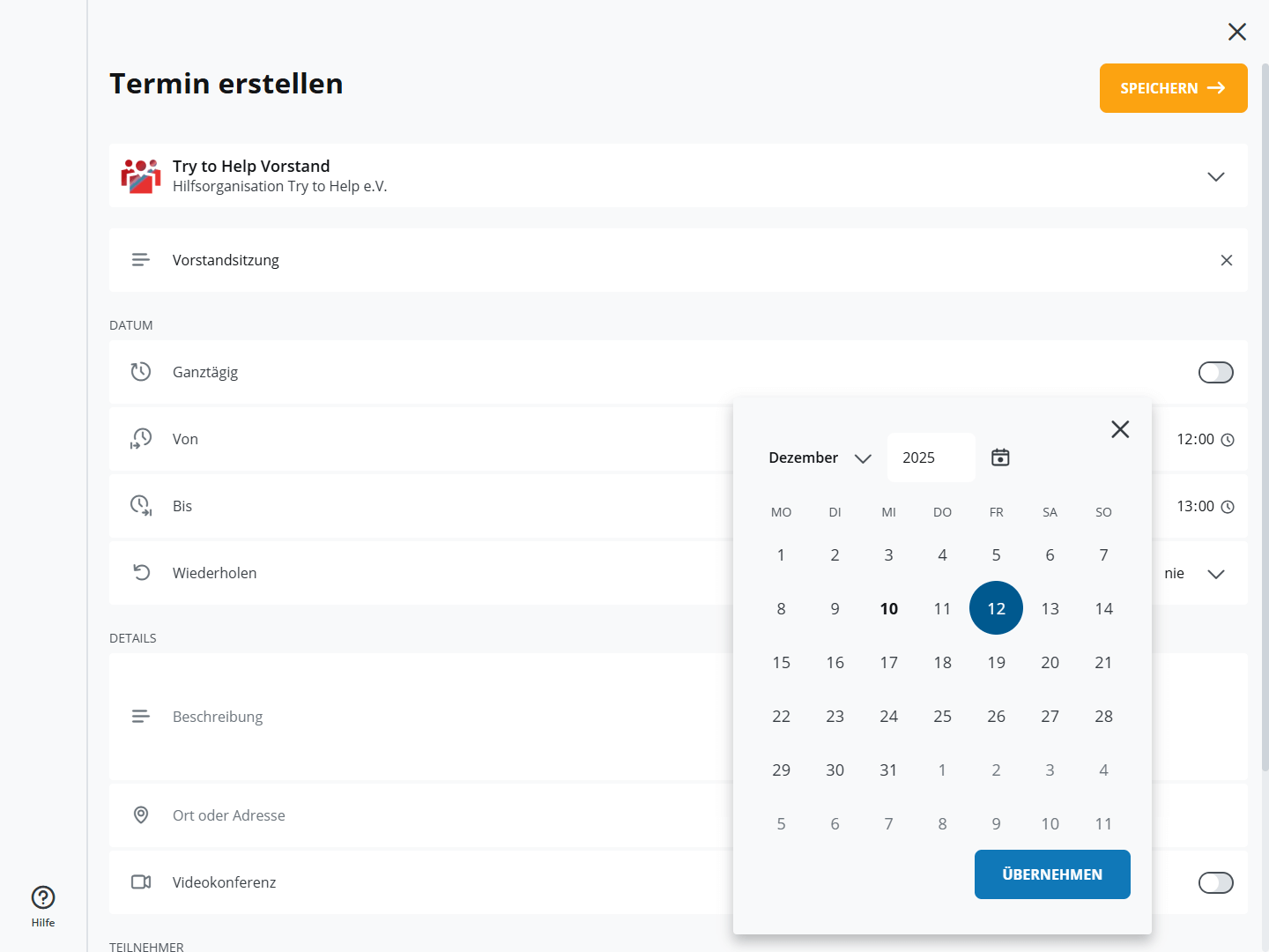1269x952 pixels.
Task: Click the Try to Help Vorstand group logo
Action: click(141, 176)
